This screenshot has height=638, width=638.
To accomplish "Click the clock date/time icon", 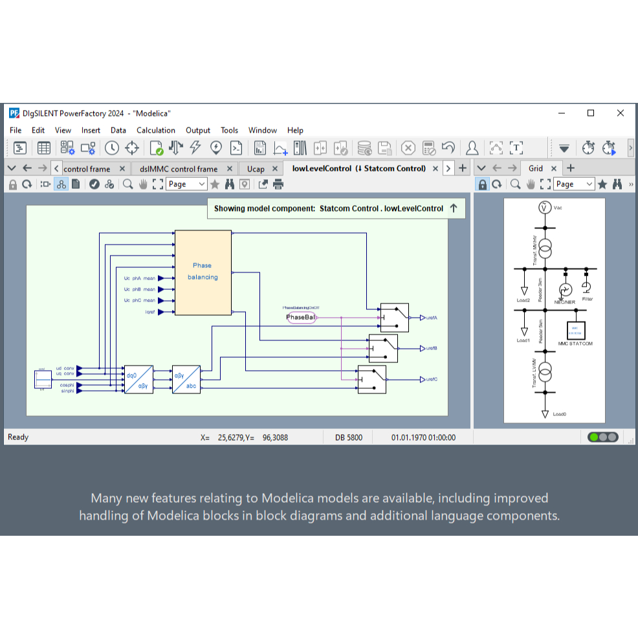I will pyautogui.click(x=111, y=148).
